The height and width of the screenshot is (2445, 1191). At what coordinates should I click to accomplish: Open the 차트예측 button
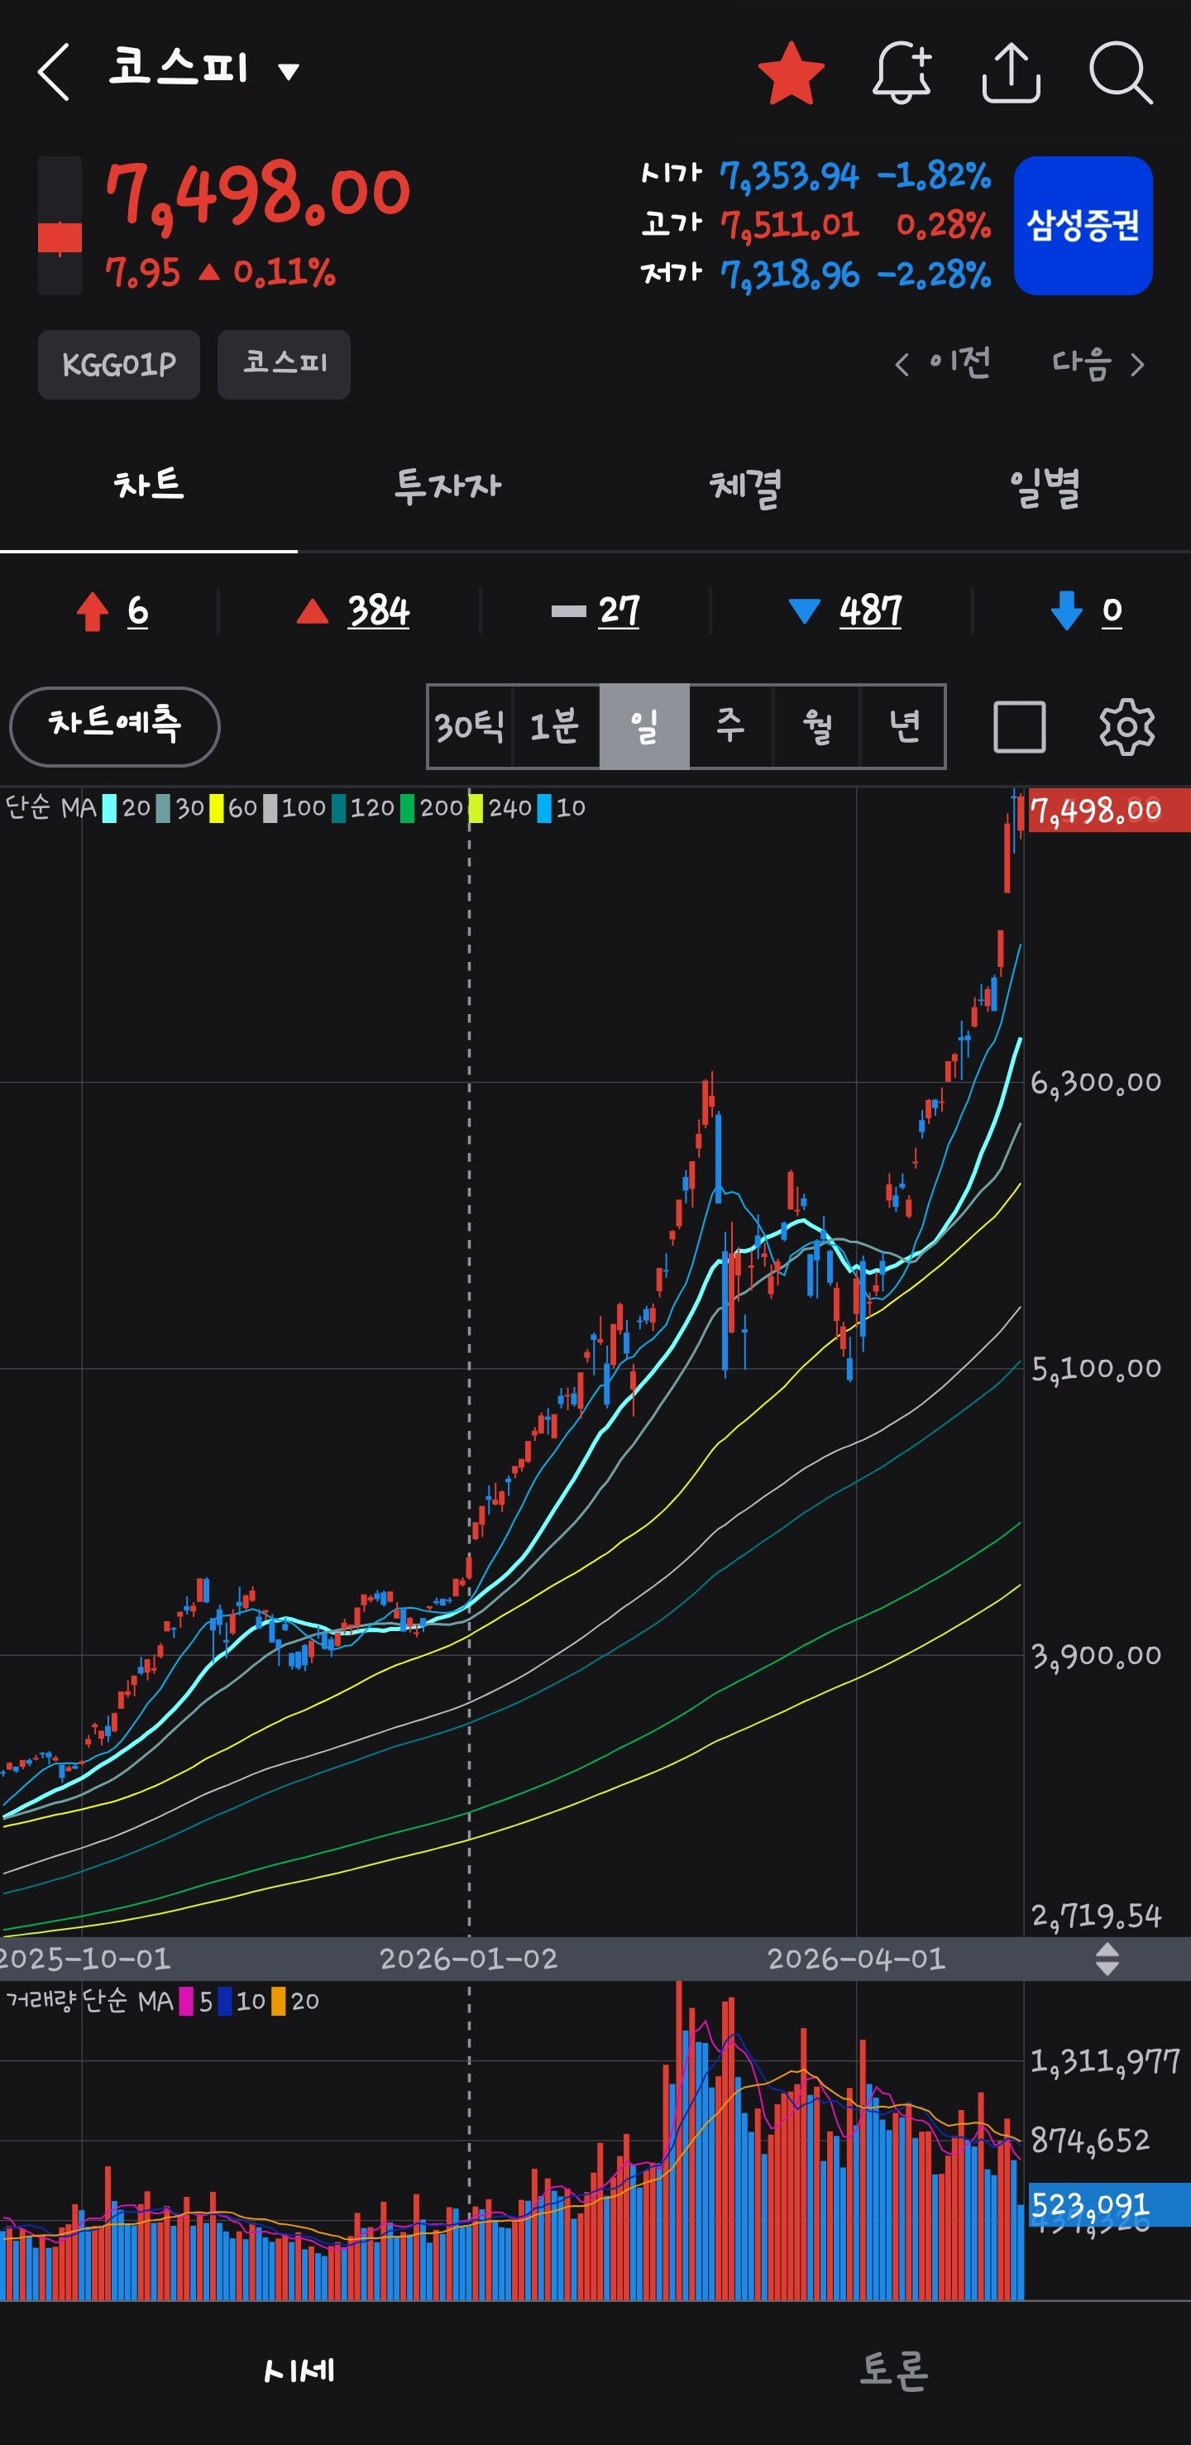coord(115,726)
